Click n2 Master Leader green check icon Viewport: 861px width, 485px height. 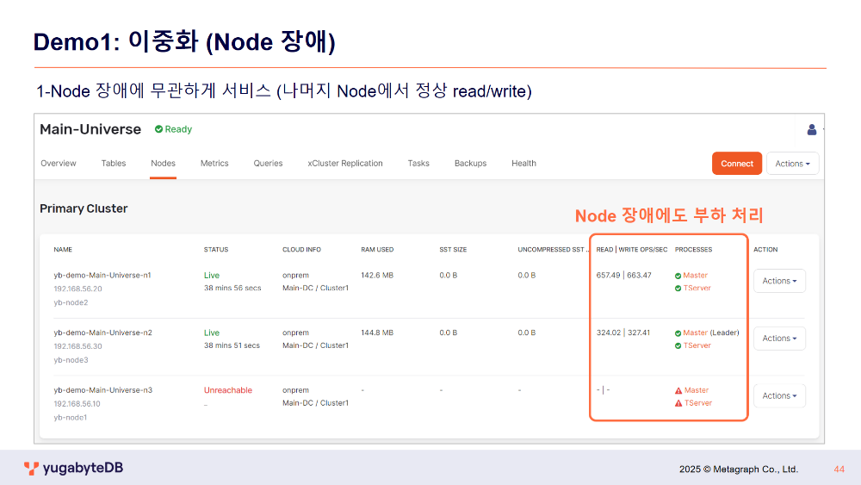pos(678,333)
